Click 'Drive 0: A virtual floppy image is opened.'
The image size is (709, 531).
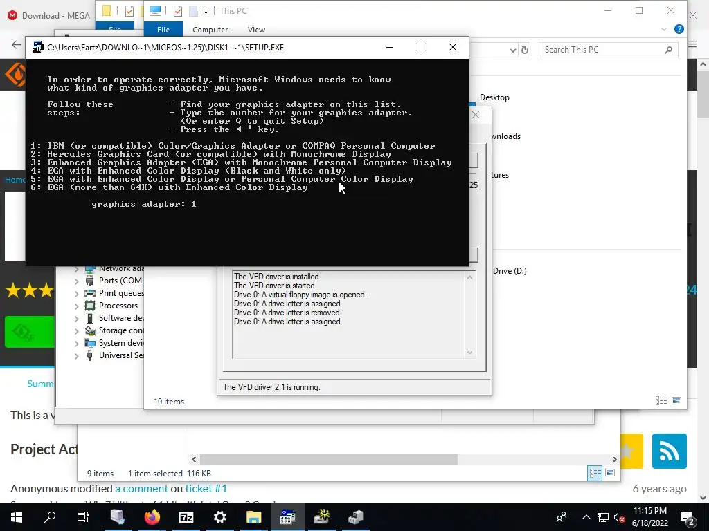point(300,295)
